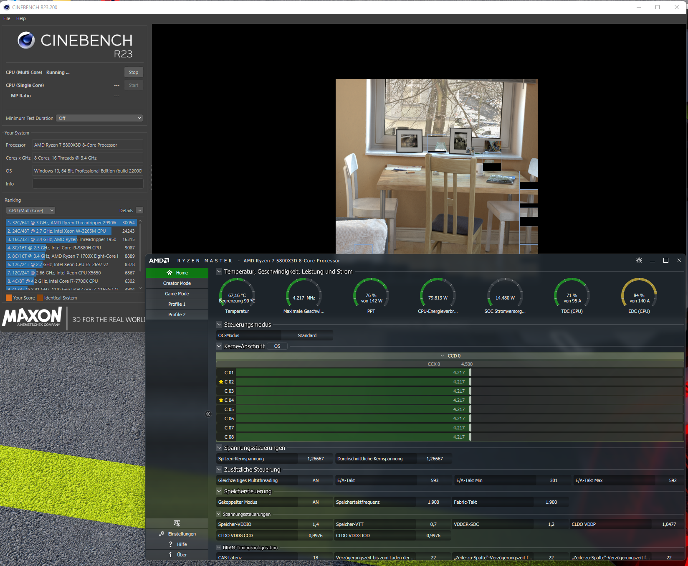Viewport: 688px width, 566px height.
Task: Click the C 05 core frequency slider handle
Action: click(470, 409)
